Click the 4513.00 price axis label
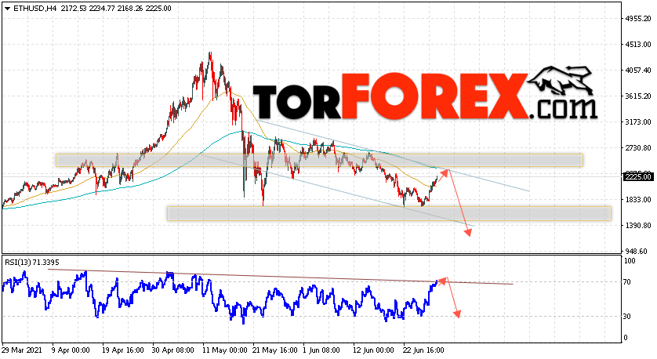 point(637,45)
